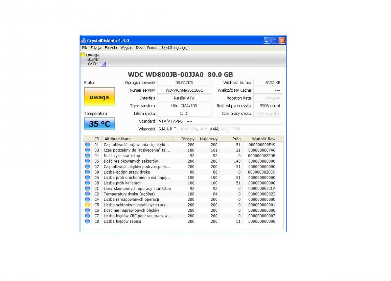This screenshot has width=391, height=281.
Task: Click raw value 0000000022CA
Action: click(x=262, y=188)
